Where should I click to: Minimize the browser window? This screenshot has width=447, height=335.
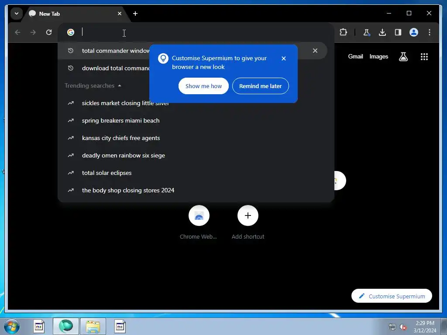pyautogui.click(x=389, y=14)
